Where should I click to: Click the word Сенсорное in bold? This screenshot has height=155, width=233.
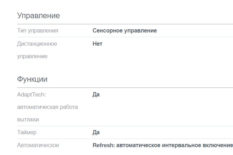point(107,31)
